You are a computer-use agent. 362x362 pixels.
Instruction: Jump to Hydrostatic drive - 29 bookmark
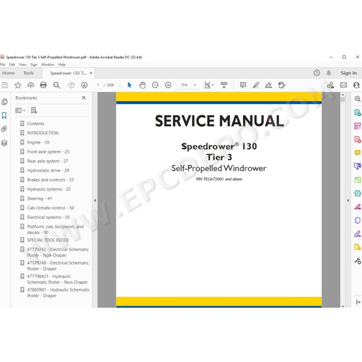(x=48, y=170)
